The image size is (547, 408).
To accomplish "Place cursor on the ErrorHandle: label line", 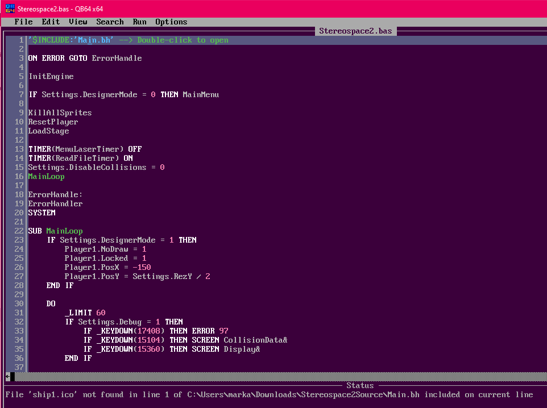I will [x=55, y=195].
